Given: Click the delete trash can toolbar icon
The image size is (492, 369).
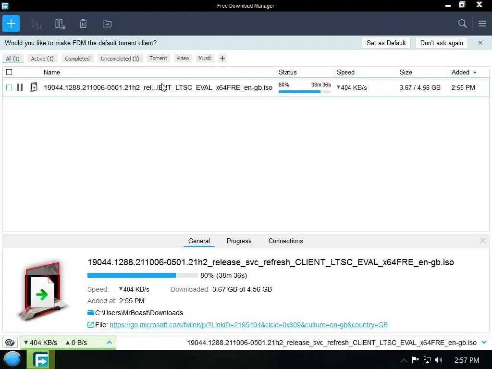Looking at the screenshot, I should [x=83, y=24].
